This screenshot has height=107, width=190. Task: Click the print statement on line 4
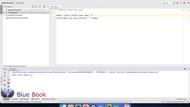pos(77,18)
